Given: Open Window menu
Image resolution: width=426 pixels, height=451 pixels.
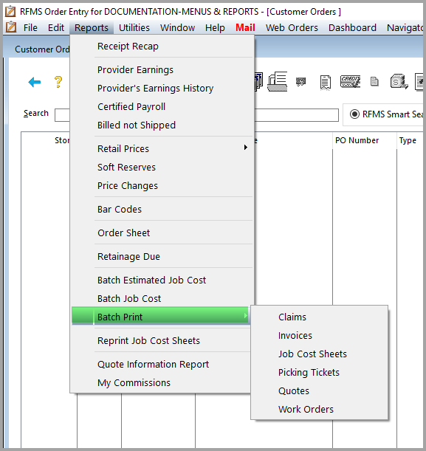Looking at the screenshot, I should point(177,27).
